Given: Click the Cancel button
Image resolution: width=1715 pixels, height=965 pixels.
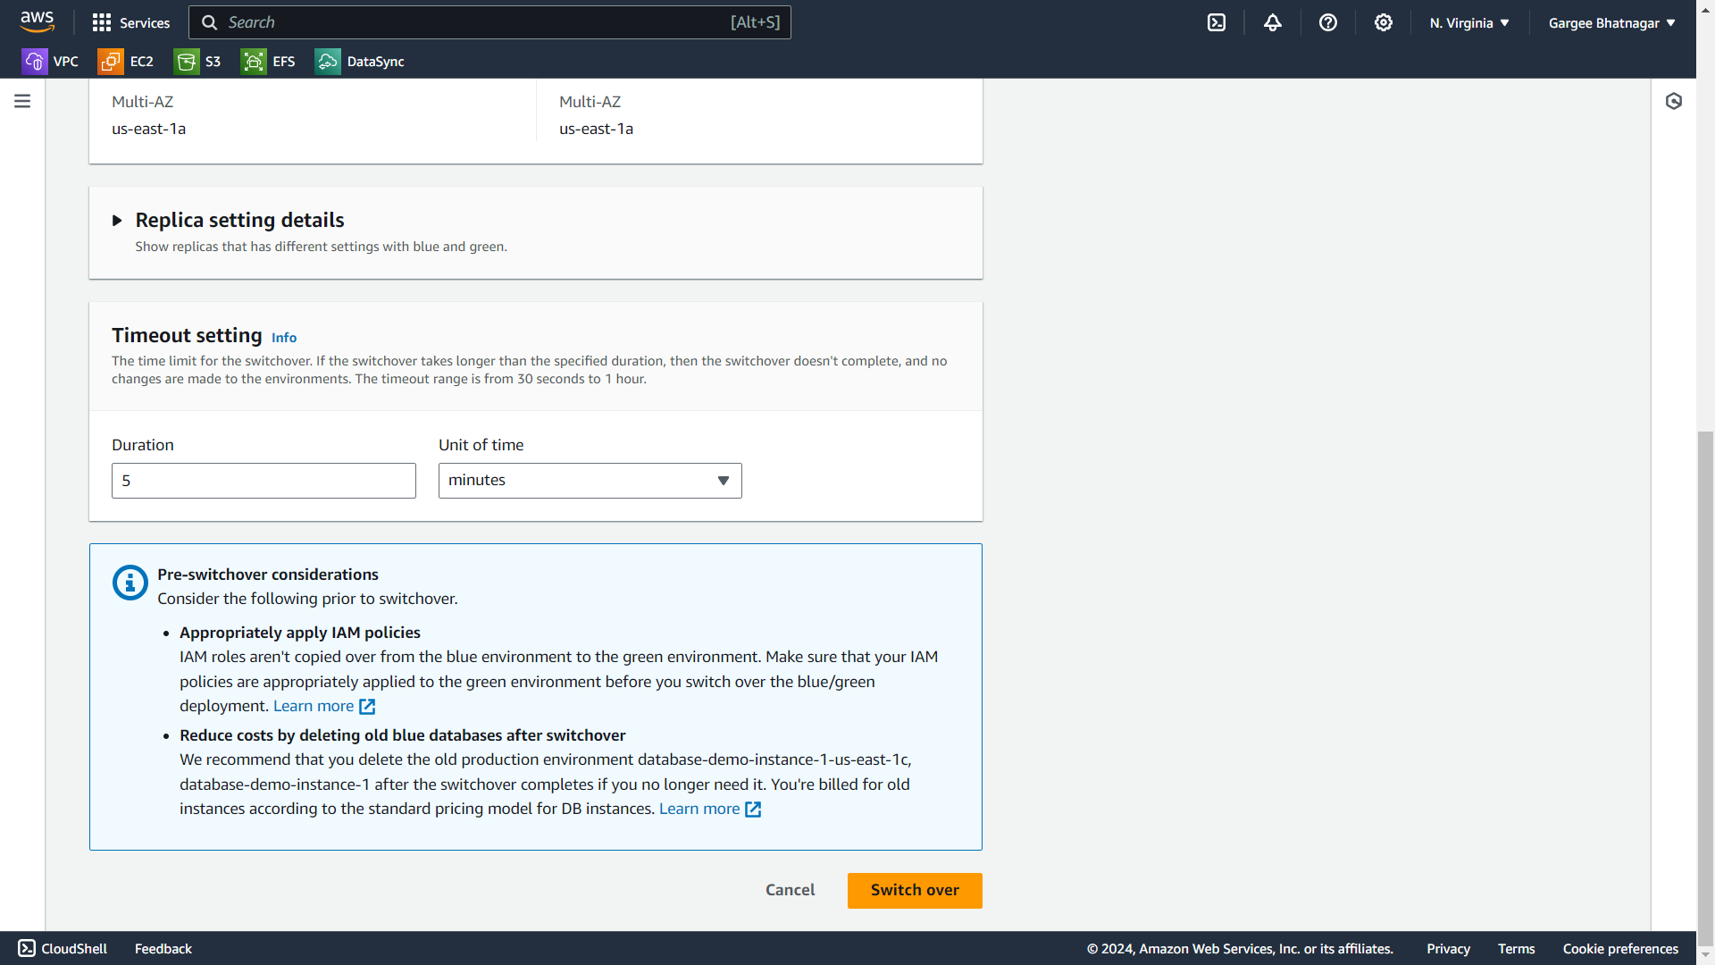Looking at the screenshot, I should 790,890.
